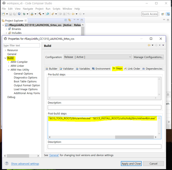Screen dimensions: 172x170
Task: Open Back history dropdown in main toolbar
Action: click(x=77, y=14)
